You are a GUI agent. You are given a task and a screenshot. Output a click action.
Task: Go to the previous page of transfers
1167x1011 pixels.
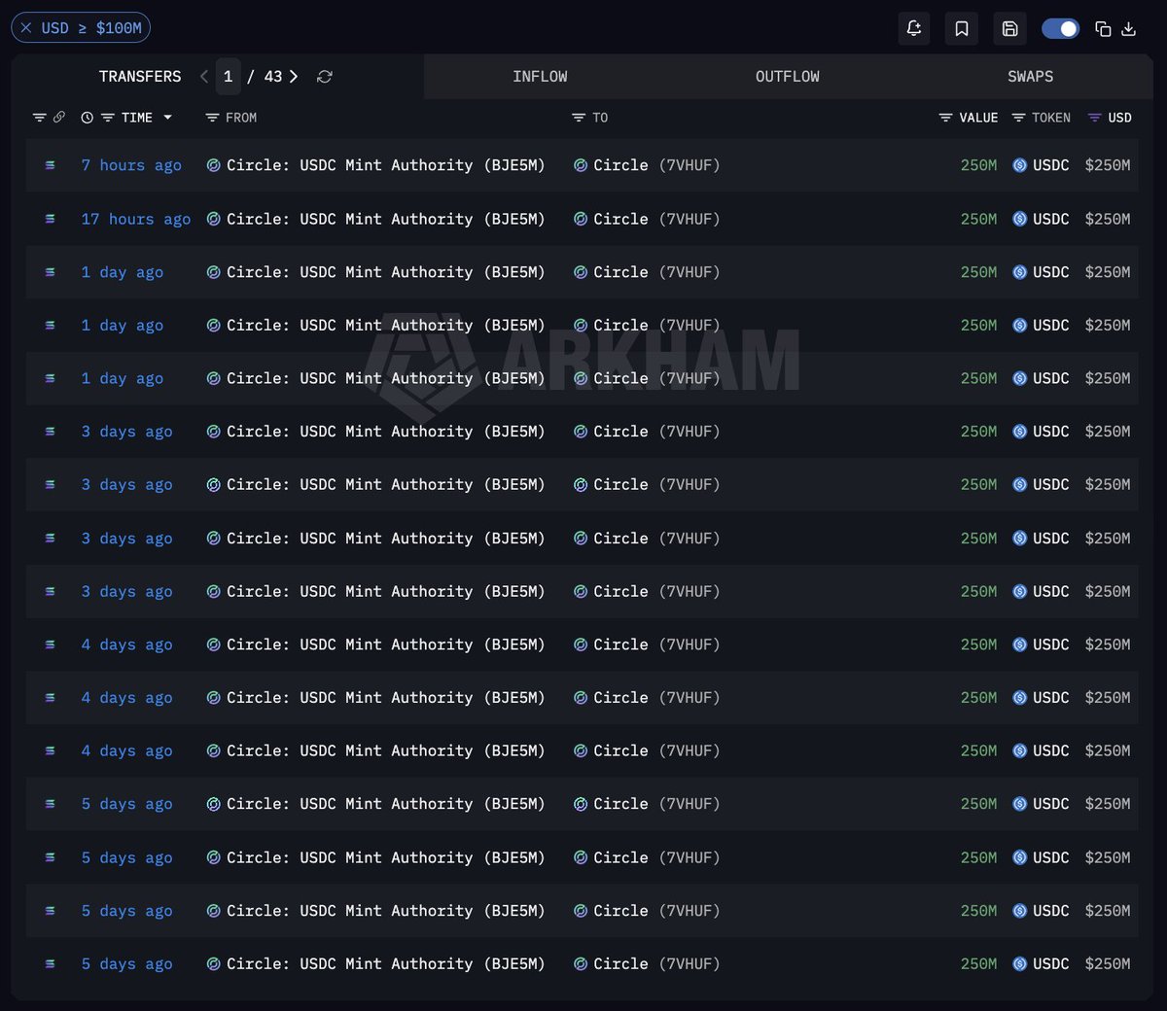(x=204, y=76)
